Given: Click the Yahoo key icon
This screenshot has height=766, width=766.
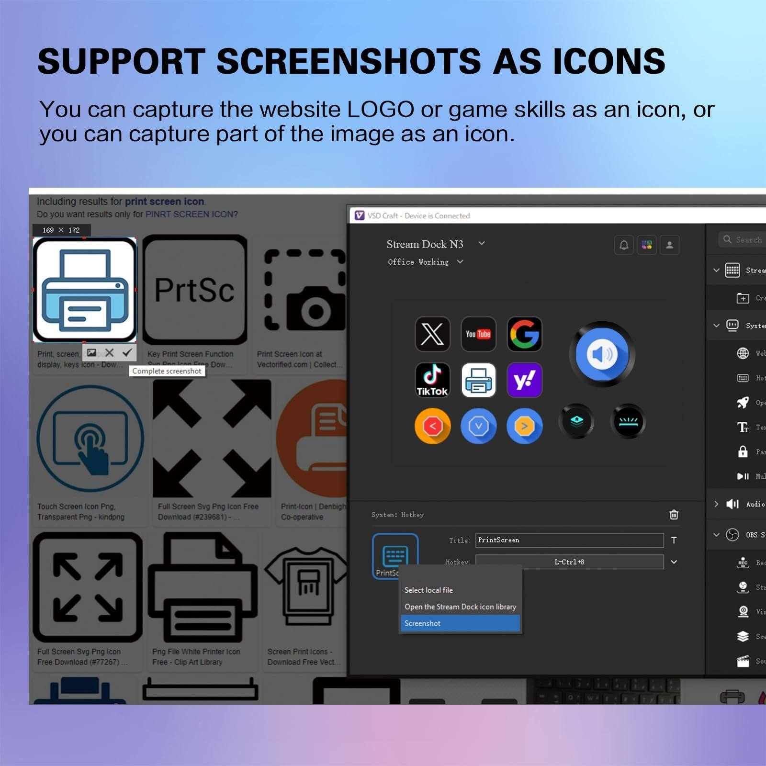Looking at the screenshot, I should point(524,380).
